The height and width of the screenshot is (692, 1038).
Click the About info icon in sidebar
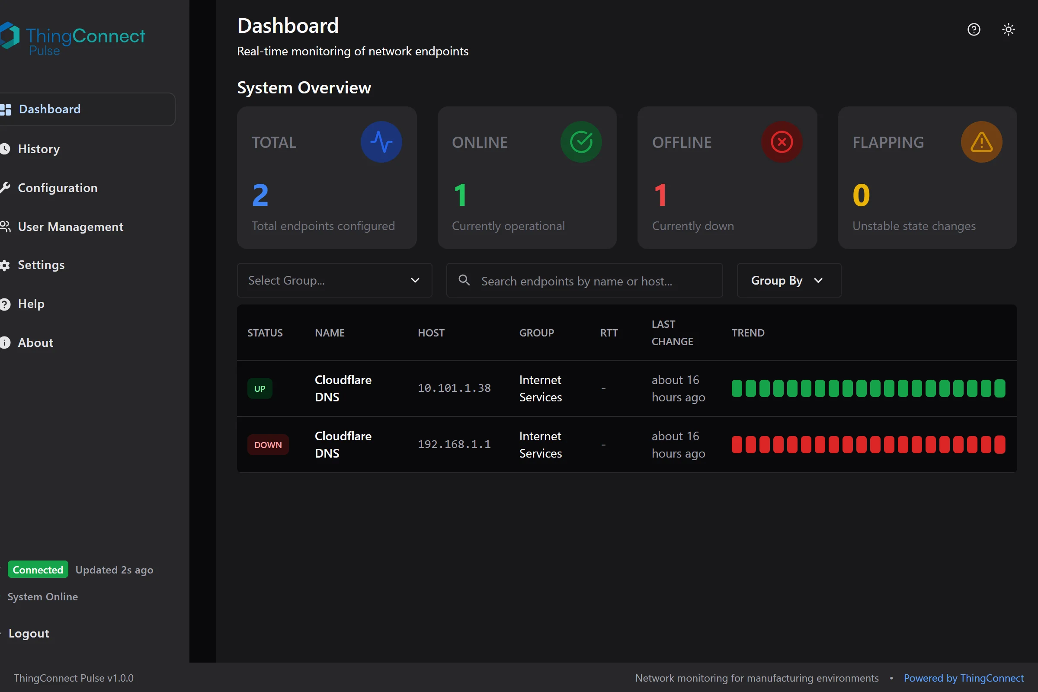click(5, 343)
